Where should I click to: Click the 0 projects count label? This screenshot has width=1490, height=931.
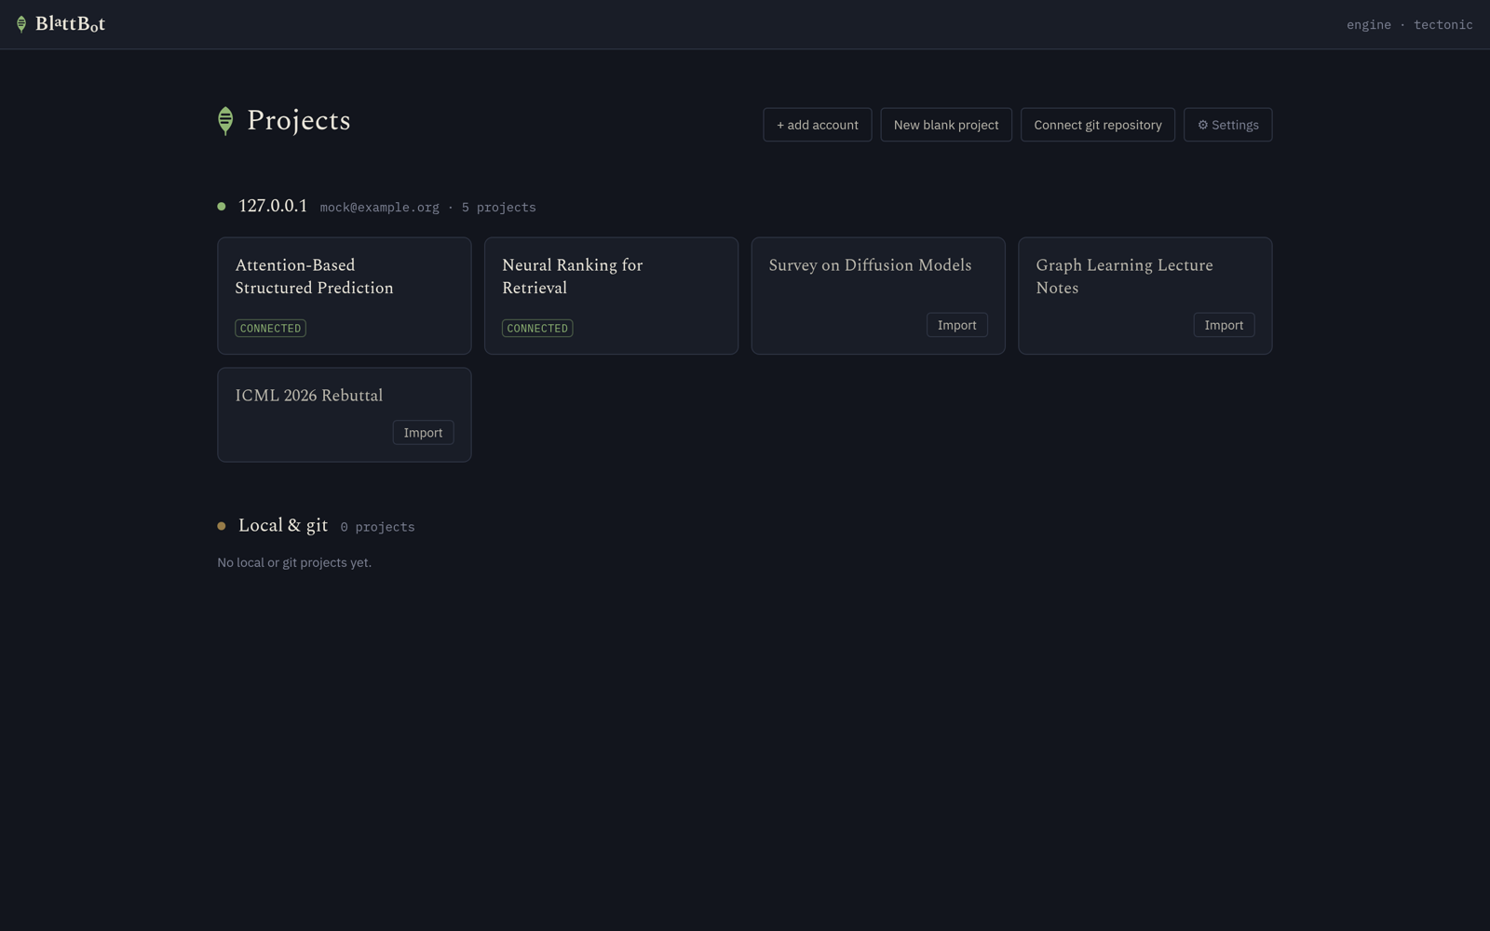[x=377, y=527]
